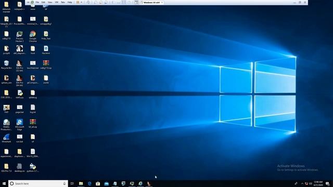Show hidden system tray icons

point(302,183)
